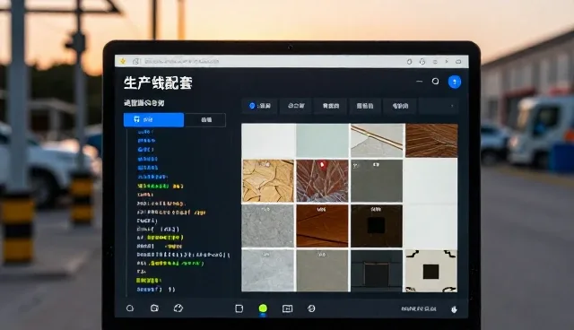Select the highlighted blue tab with icon
The height and width of the screenshot is (330, 574).
pos(153,119)
